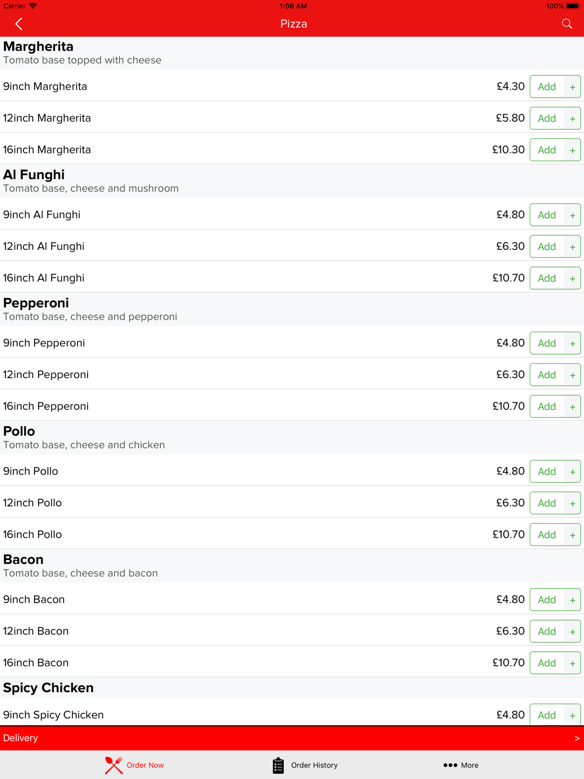Switch to the Order History tab

(305, 765)
